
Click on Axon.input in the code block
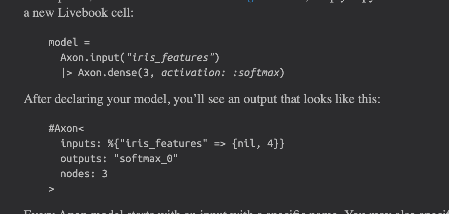pos(90,57)
